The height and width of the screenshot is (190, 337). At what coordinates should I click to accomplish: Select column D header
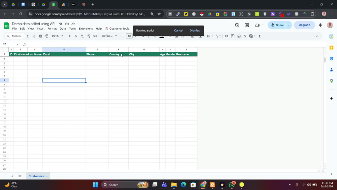coord(64,50)
